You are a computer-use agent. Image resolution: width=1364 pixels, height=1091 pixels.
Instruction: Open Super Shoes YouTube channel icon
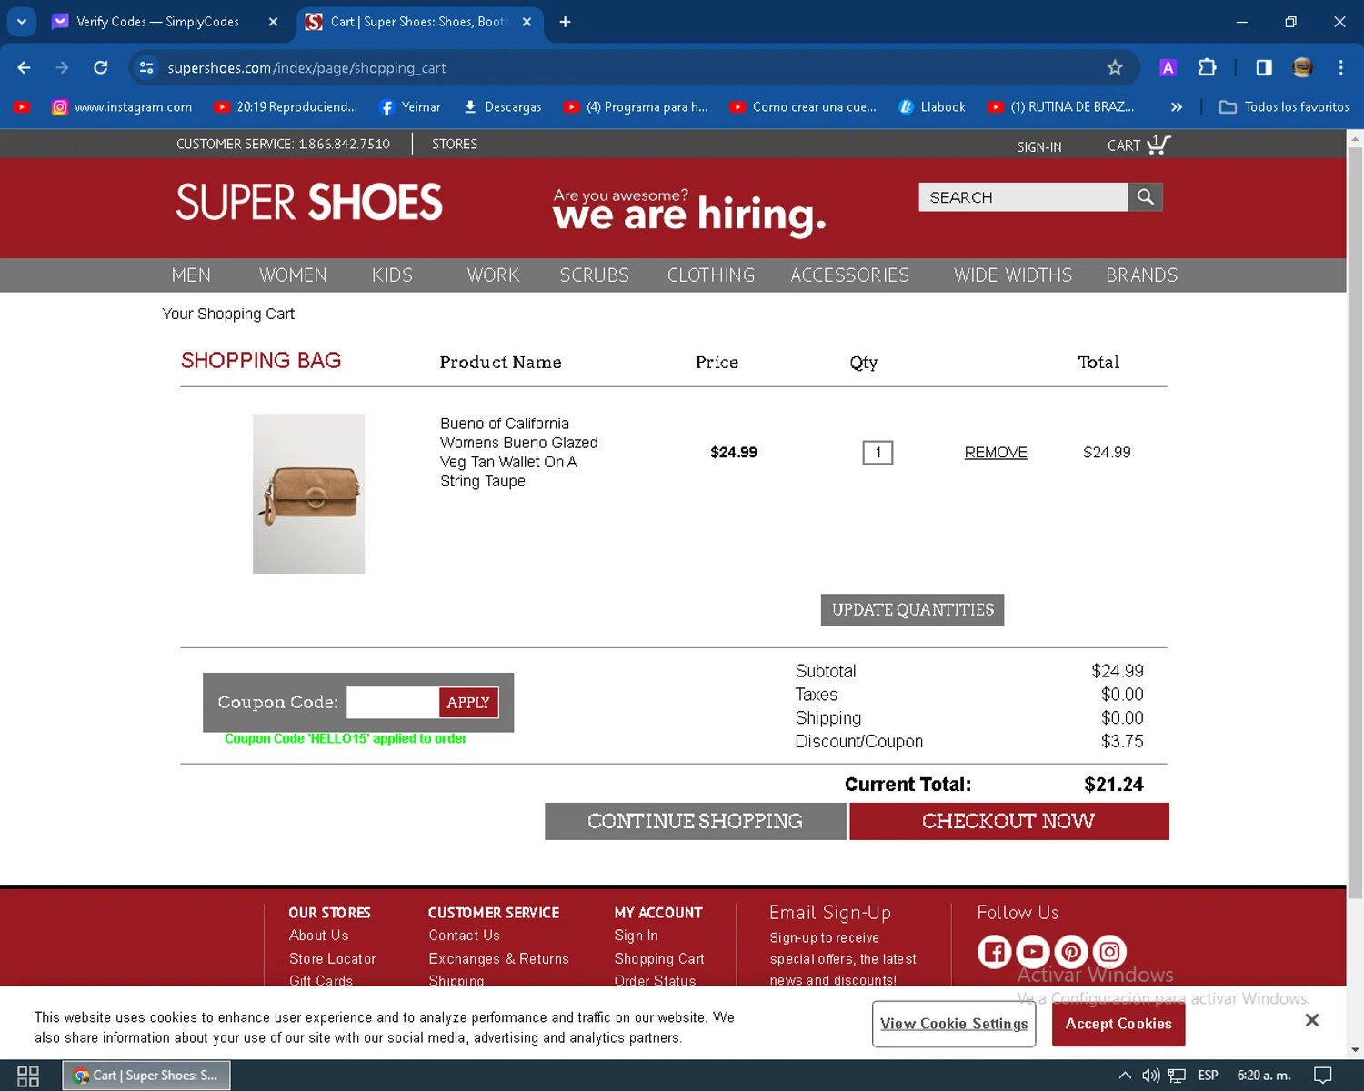click(x=1032, y=952)
